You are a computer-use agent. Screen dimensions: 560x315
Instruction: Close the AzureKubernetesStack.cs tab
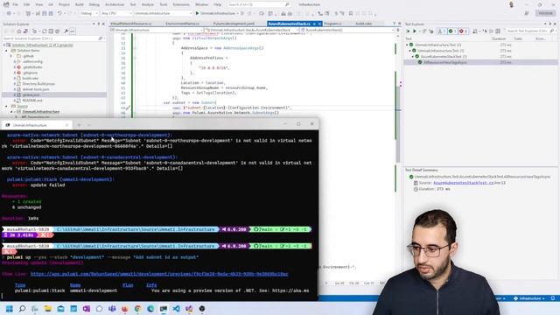[319, 24]
